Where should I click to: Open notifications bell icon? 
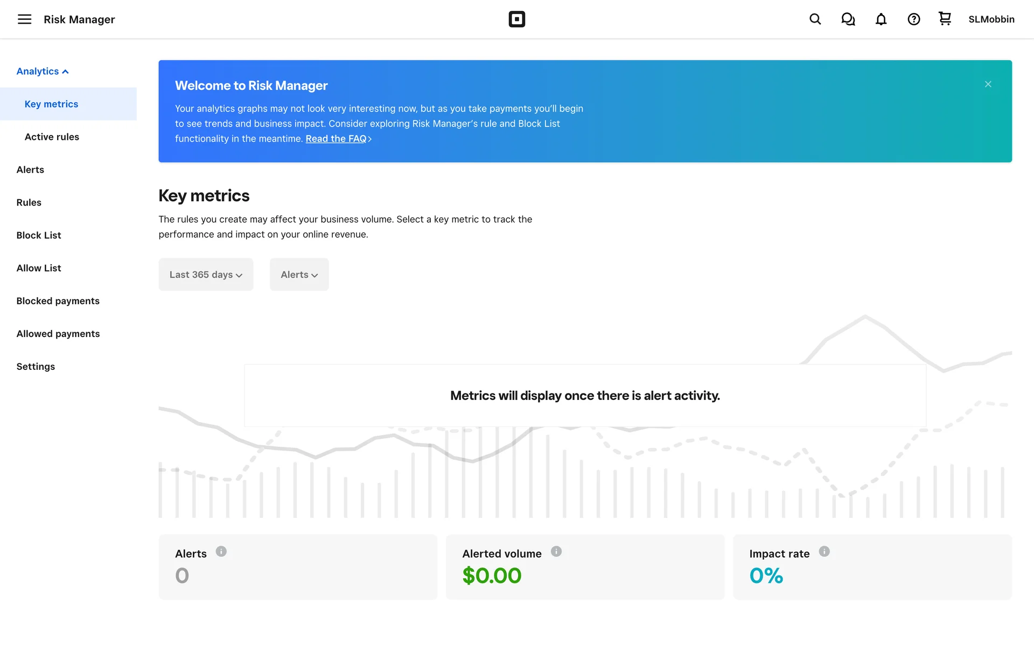pyautogui.click(x=881, y=19)
